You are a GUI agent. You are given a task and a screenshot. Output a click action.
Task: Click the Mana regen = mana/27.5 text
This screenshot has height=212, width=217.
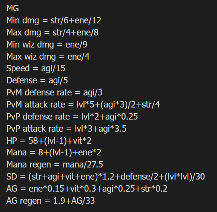55,165
